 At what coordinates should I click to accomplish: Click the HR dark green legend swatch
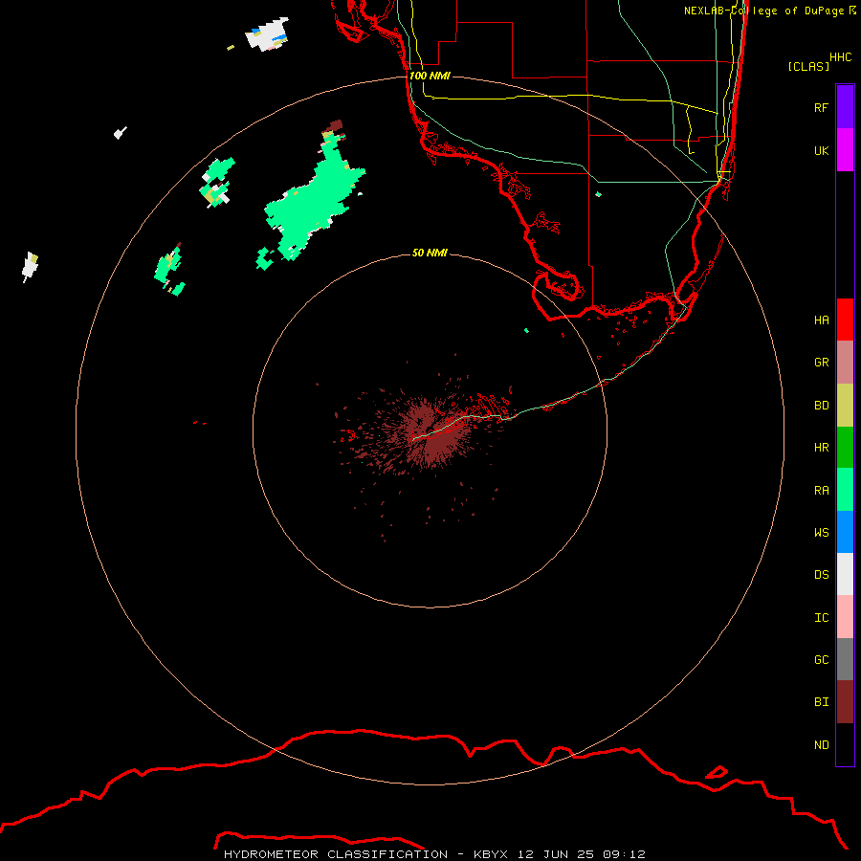pyautogui.click(x=845, y=448)
